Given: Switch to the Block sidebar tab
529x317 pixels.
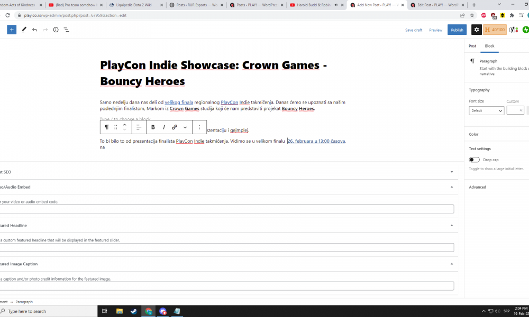Looking at the screenshot, I should [x=489, y=46].
